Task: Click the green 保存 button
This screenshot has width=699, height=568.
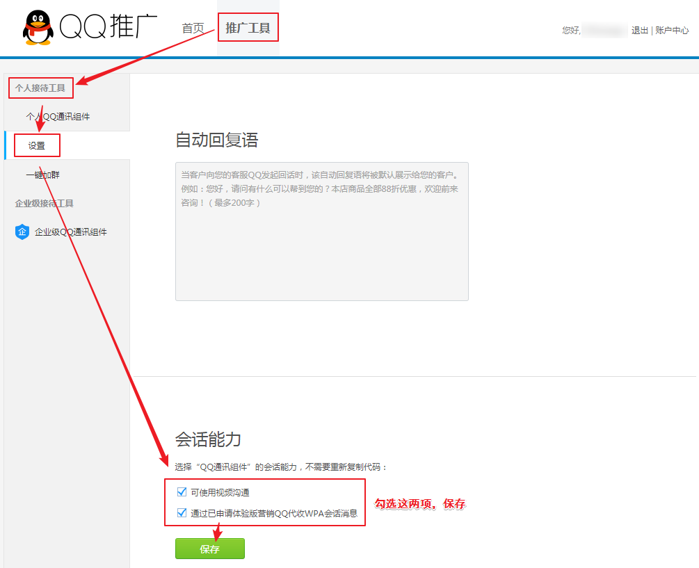Action: click(x=210, y=549)
